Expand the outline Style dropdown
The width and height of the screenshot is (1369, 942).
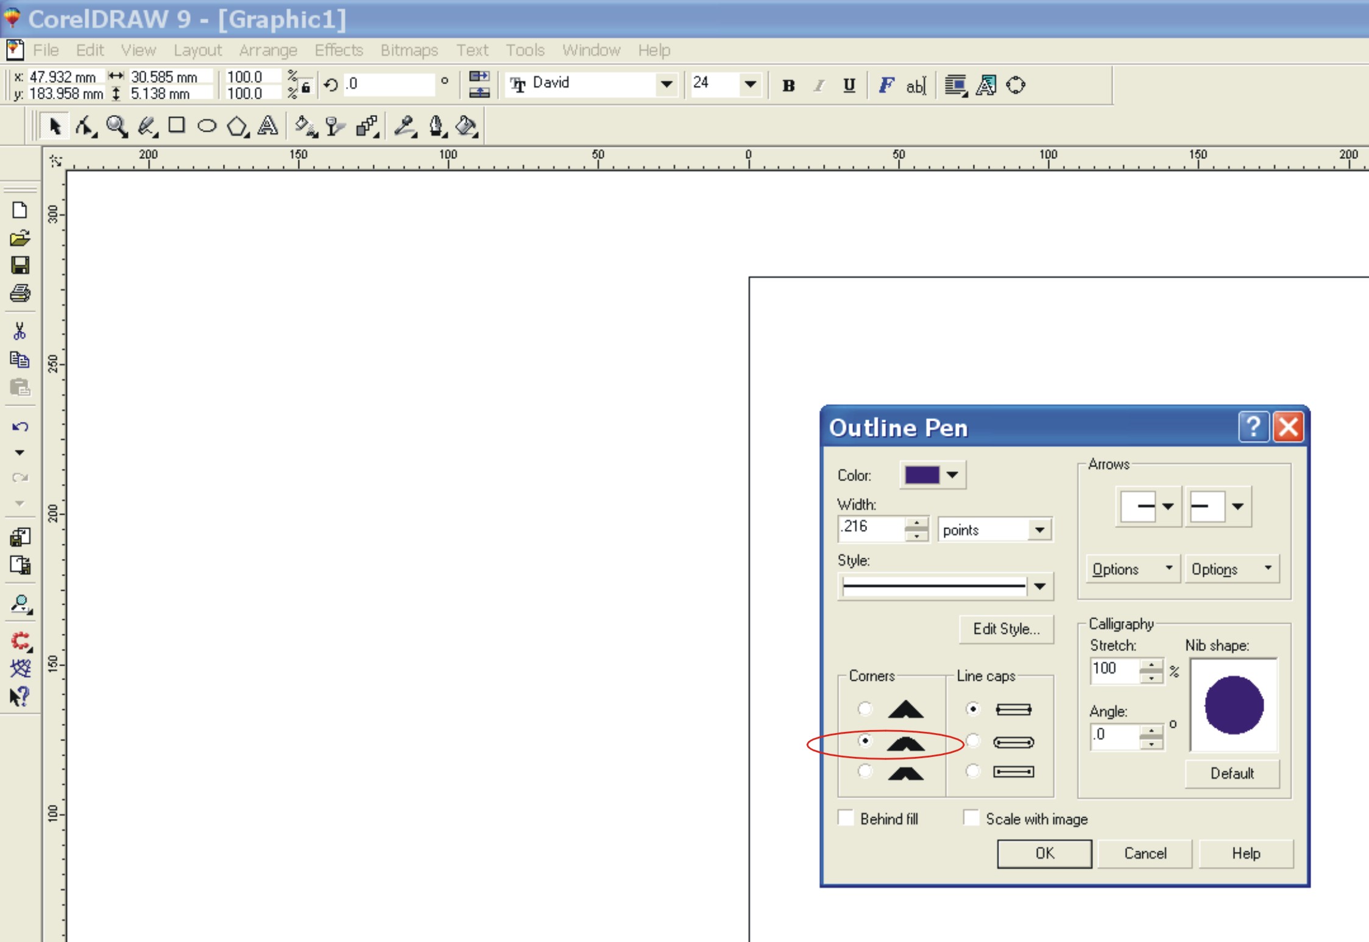click(1039, 586)
